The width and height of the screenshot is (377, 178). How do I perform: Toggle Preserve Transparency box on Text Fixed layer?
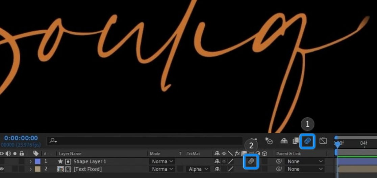pyautogui.click(x=180, y=169)
